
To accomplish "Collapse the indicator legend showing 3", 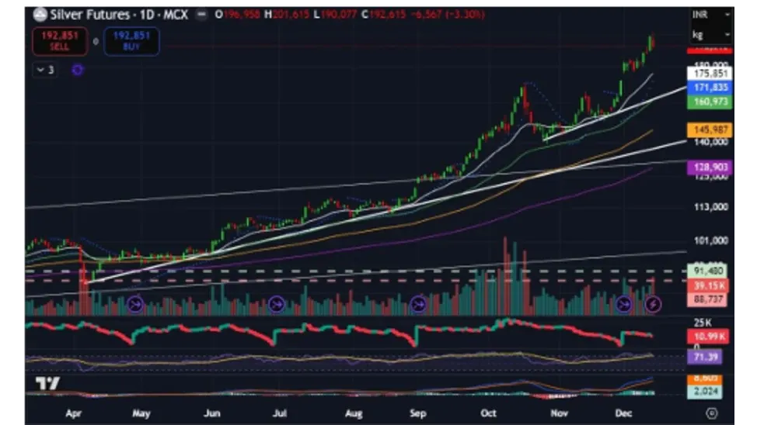I will click(45, 71).
